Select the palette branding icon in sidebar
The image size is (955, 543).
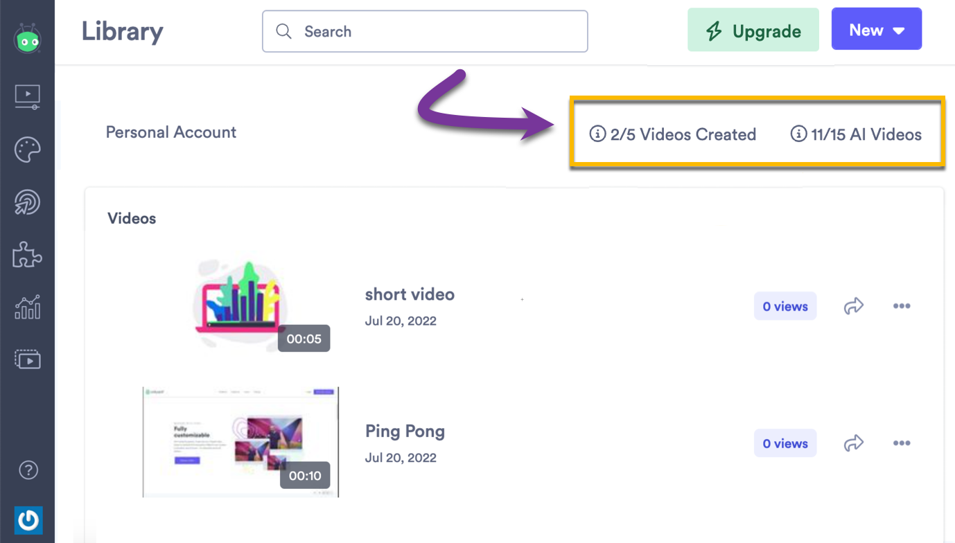tap(28, 150)
